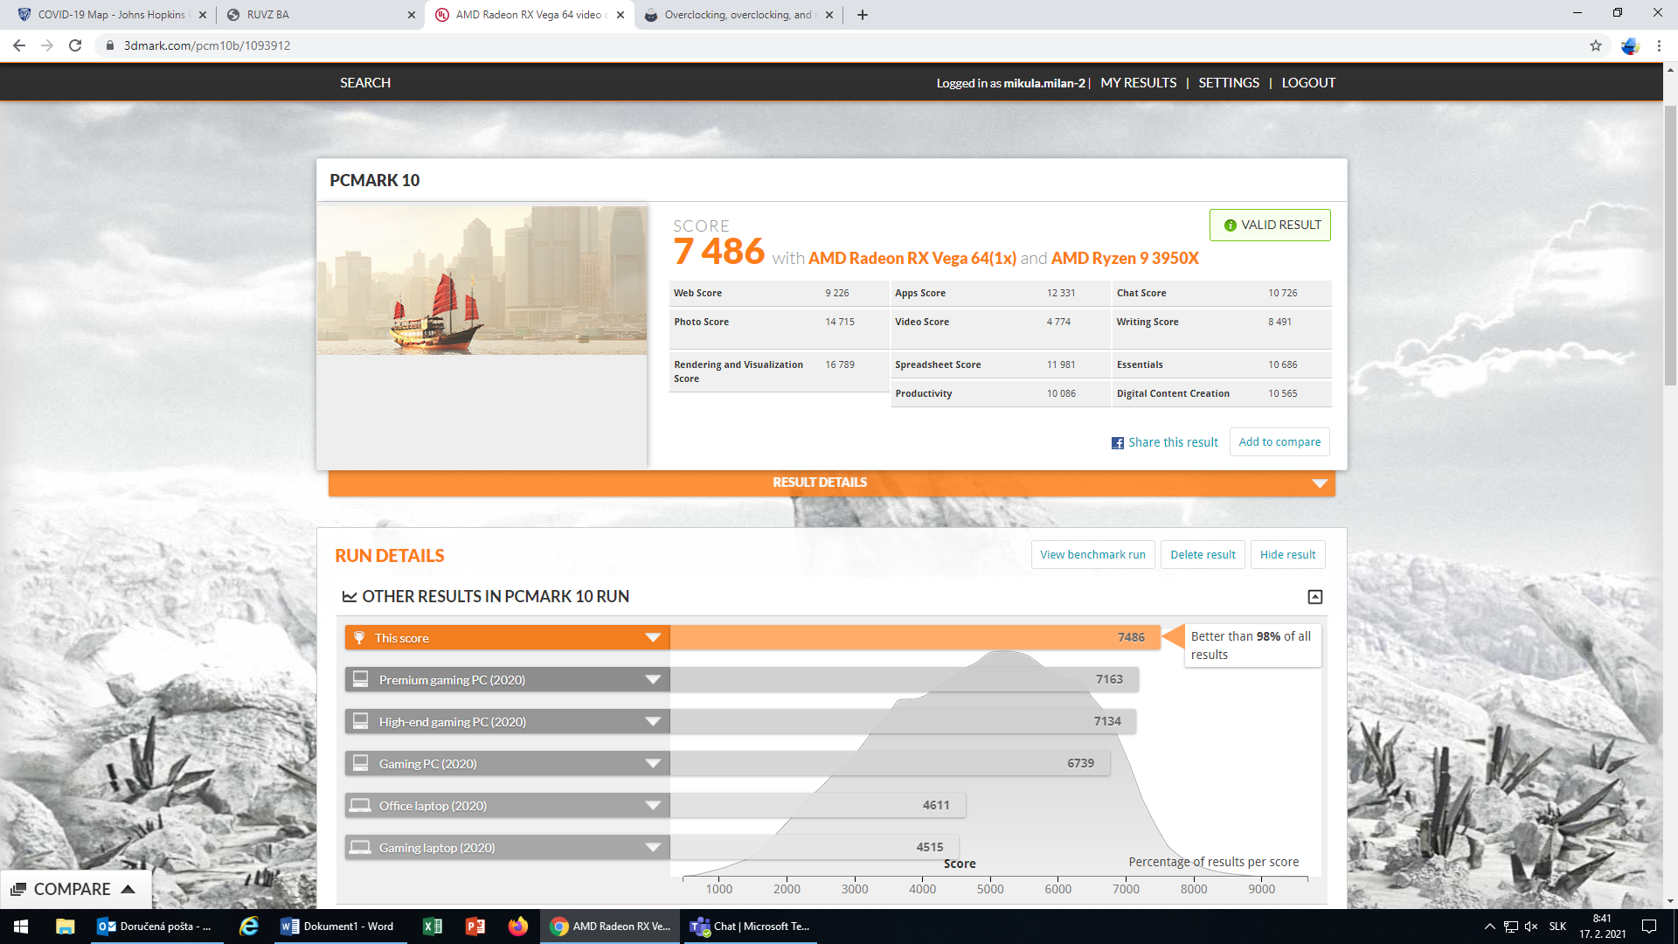Click AMD Ryzen 9 3950X link
Image resolution: width=1678 pixels, height=944 pixels.
(x=1125, y=258)
